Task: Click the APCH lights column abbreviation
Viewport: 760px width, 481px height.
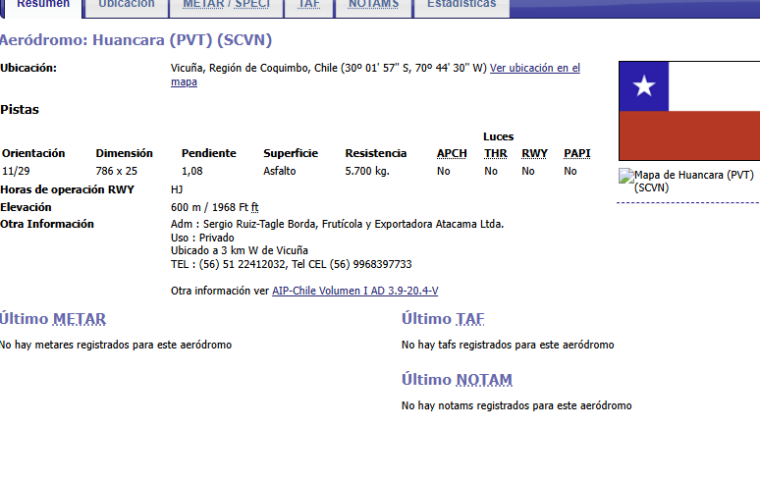Action: click(x=452, y=153)
